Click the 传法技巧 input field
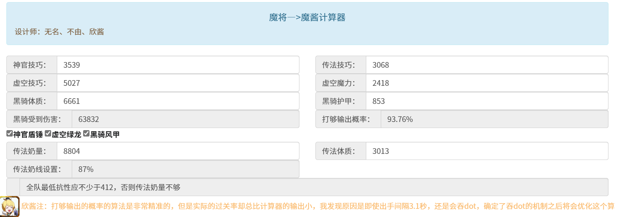 click(x=487, y=65)
